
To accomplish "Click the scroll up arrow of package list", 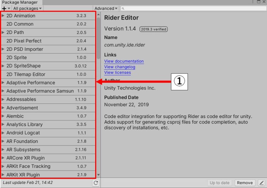I will [98, 15].
